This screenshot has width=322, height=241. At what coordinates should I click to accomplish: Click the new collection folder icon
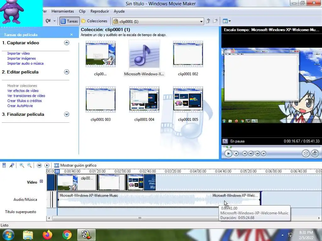[215, 21]
